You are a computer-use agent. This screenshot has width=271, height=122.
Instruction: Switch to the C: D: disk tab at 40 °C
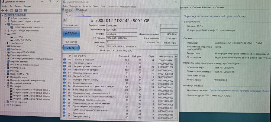68,12
